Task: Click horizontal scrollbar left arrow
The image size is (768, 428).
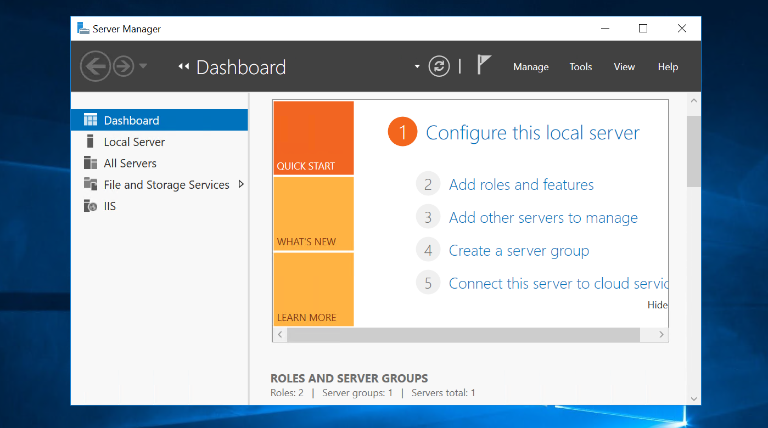Action: coord(280,335)
